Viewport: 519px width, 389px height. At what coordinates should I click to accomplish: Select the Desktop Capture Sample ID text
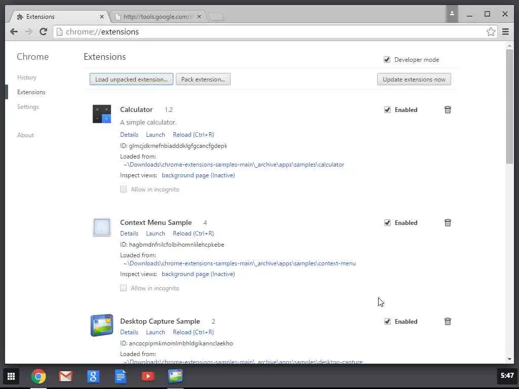coord(181,343)
